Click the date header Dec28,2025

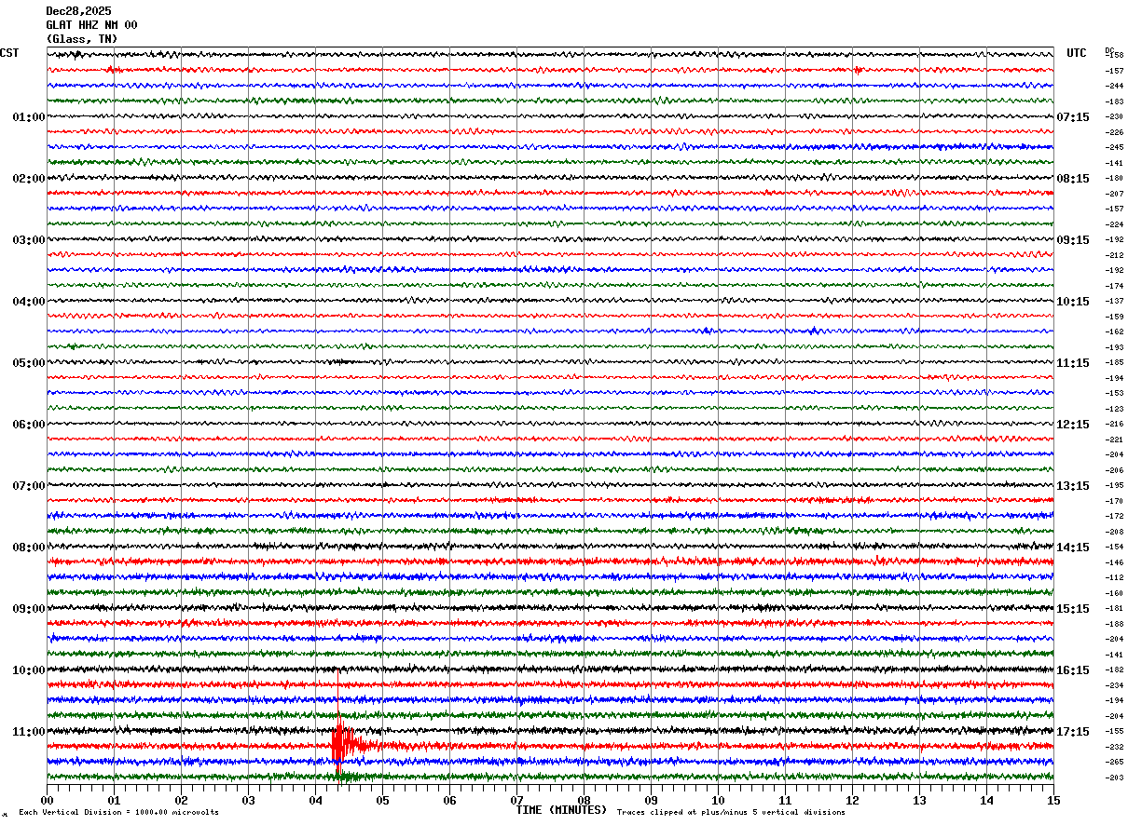78,11
